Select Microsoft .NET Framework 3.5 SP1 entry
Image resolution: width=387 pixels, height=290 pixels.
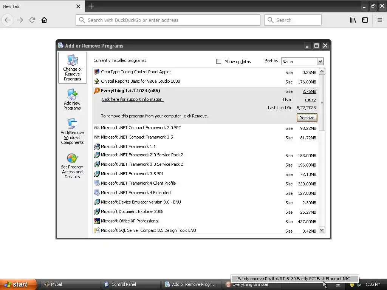[x=206, y=174]
